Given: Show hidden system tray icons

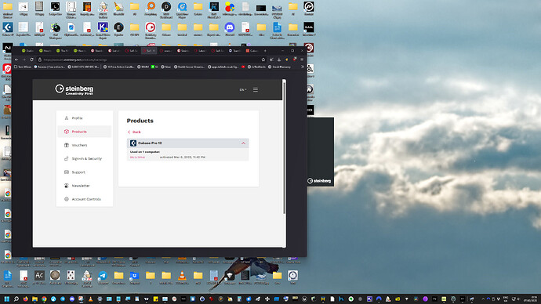Looking at the screenshot, I should pos(483,299).
